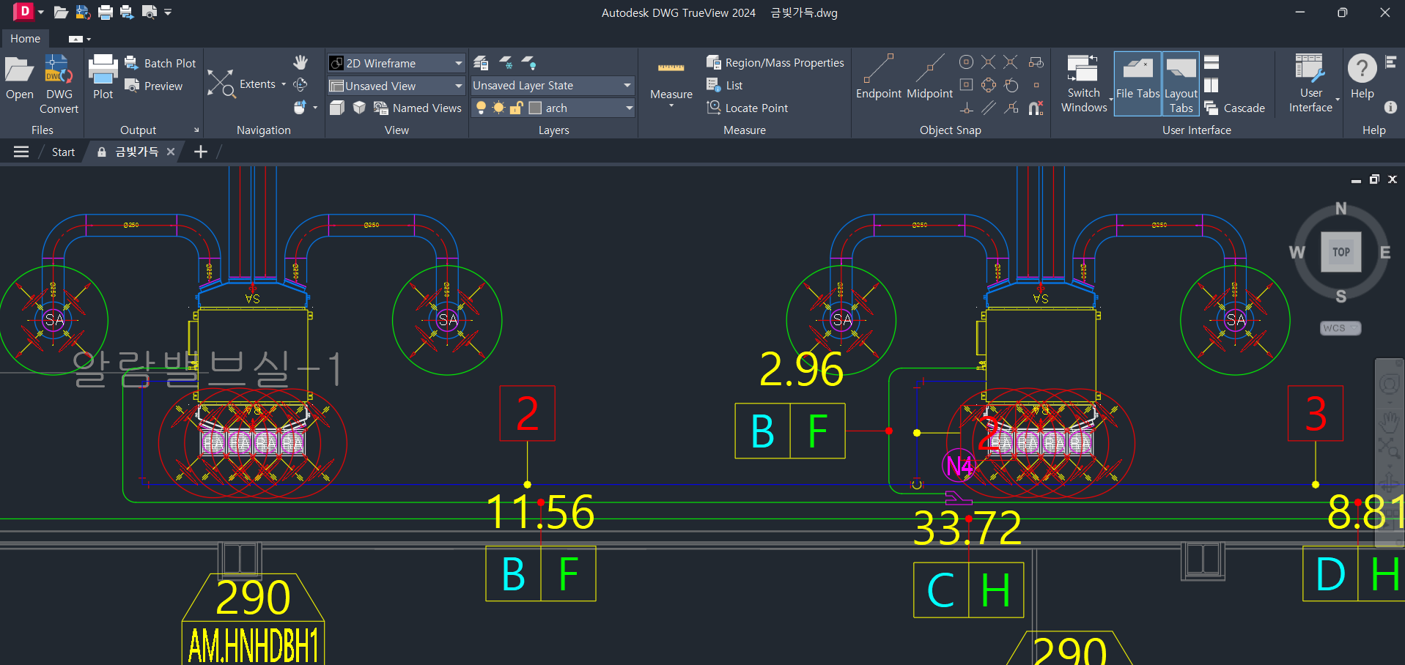
Task: Cascade the open windows
Action: pyautogui.click(x=1235, y=108)
